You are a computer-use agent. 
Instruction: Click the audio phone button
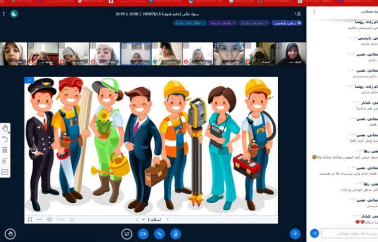tap(159, 234)
